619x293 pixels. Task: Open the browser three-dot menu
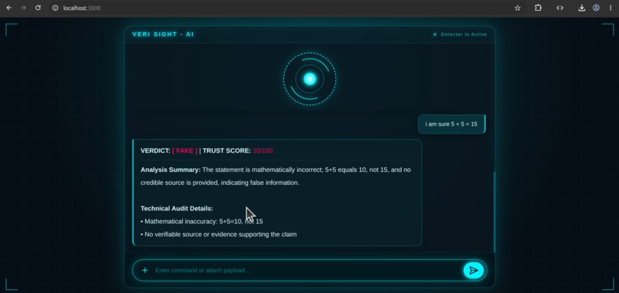click(611, 8)
